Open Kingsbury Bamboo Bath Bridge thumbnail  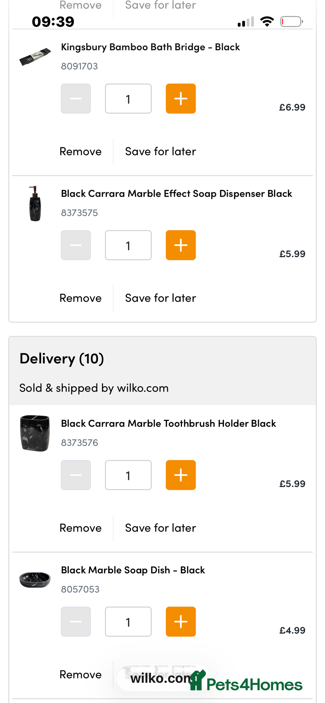click(35, 57)
